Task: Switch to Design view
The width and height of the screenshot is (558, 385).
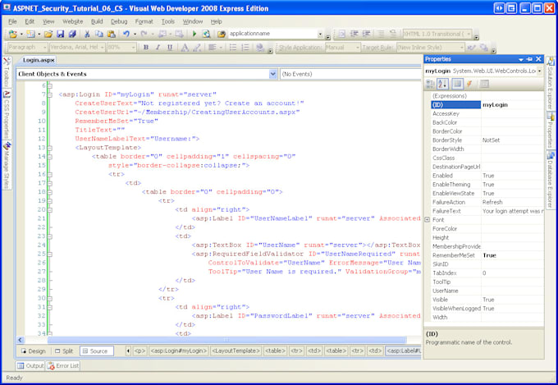Action: (33, 351)
